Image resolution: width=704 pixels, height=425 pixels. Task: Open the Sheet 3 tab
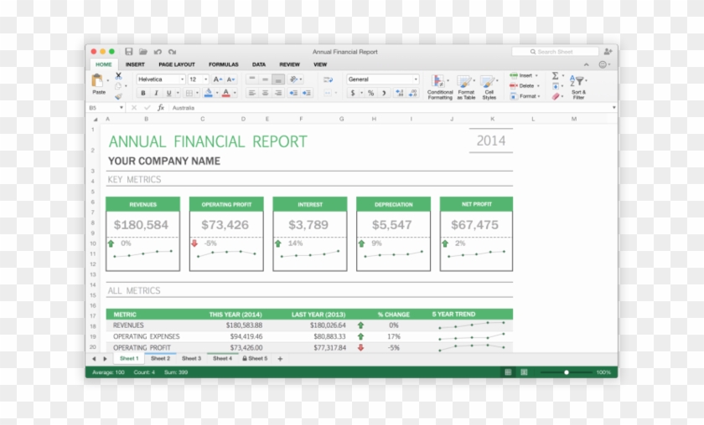[x=191, y=358]
